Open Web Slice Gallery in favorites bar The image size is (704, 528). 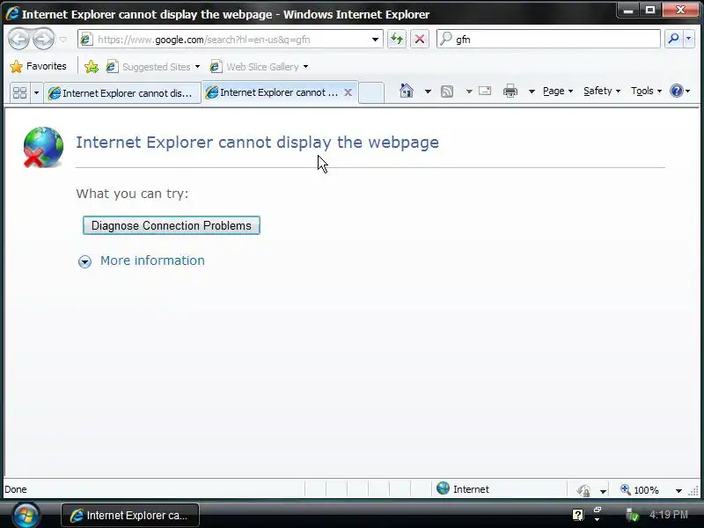pos(260,67)
